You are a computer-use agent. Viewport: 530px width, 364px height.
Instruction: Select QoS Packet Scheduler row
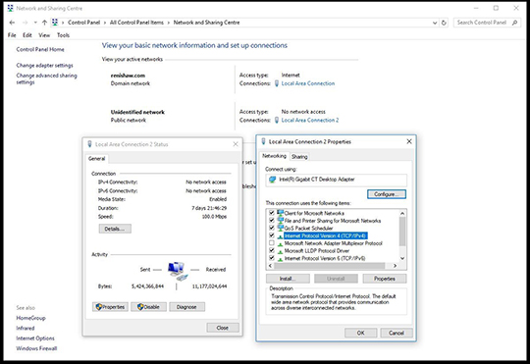click(x=308, y=229)
